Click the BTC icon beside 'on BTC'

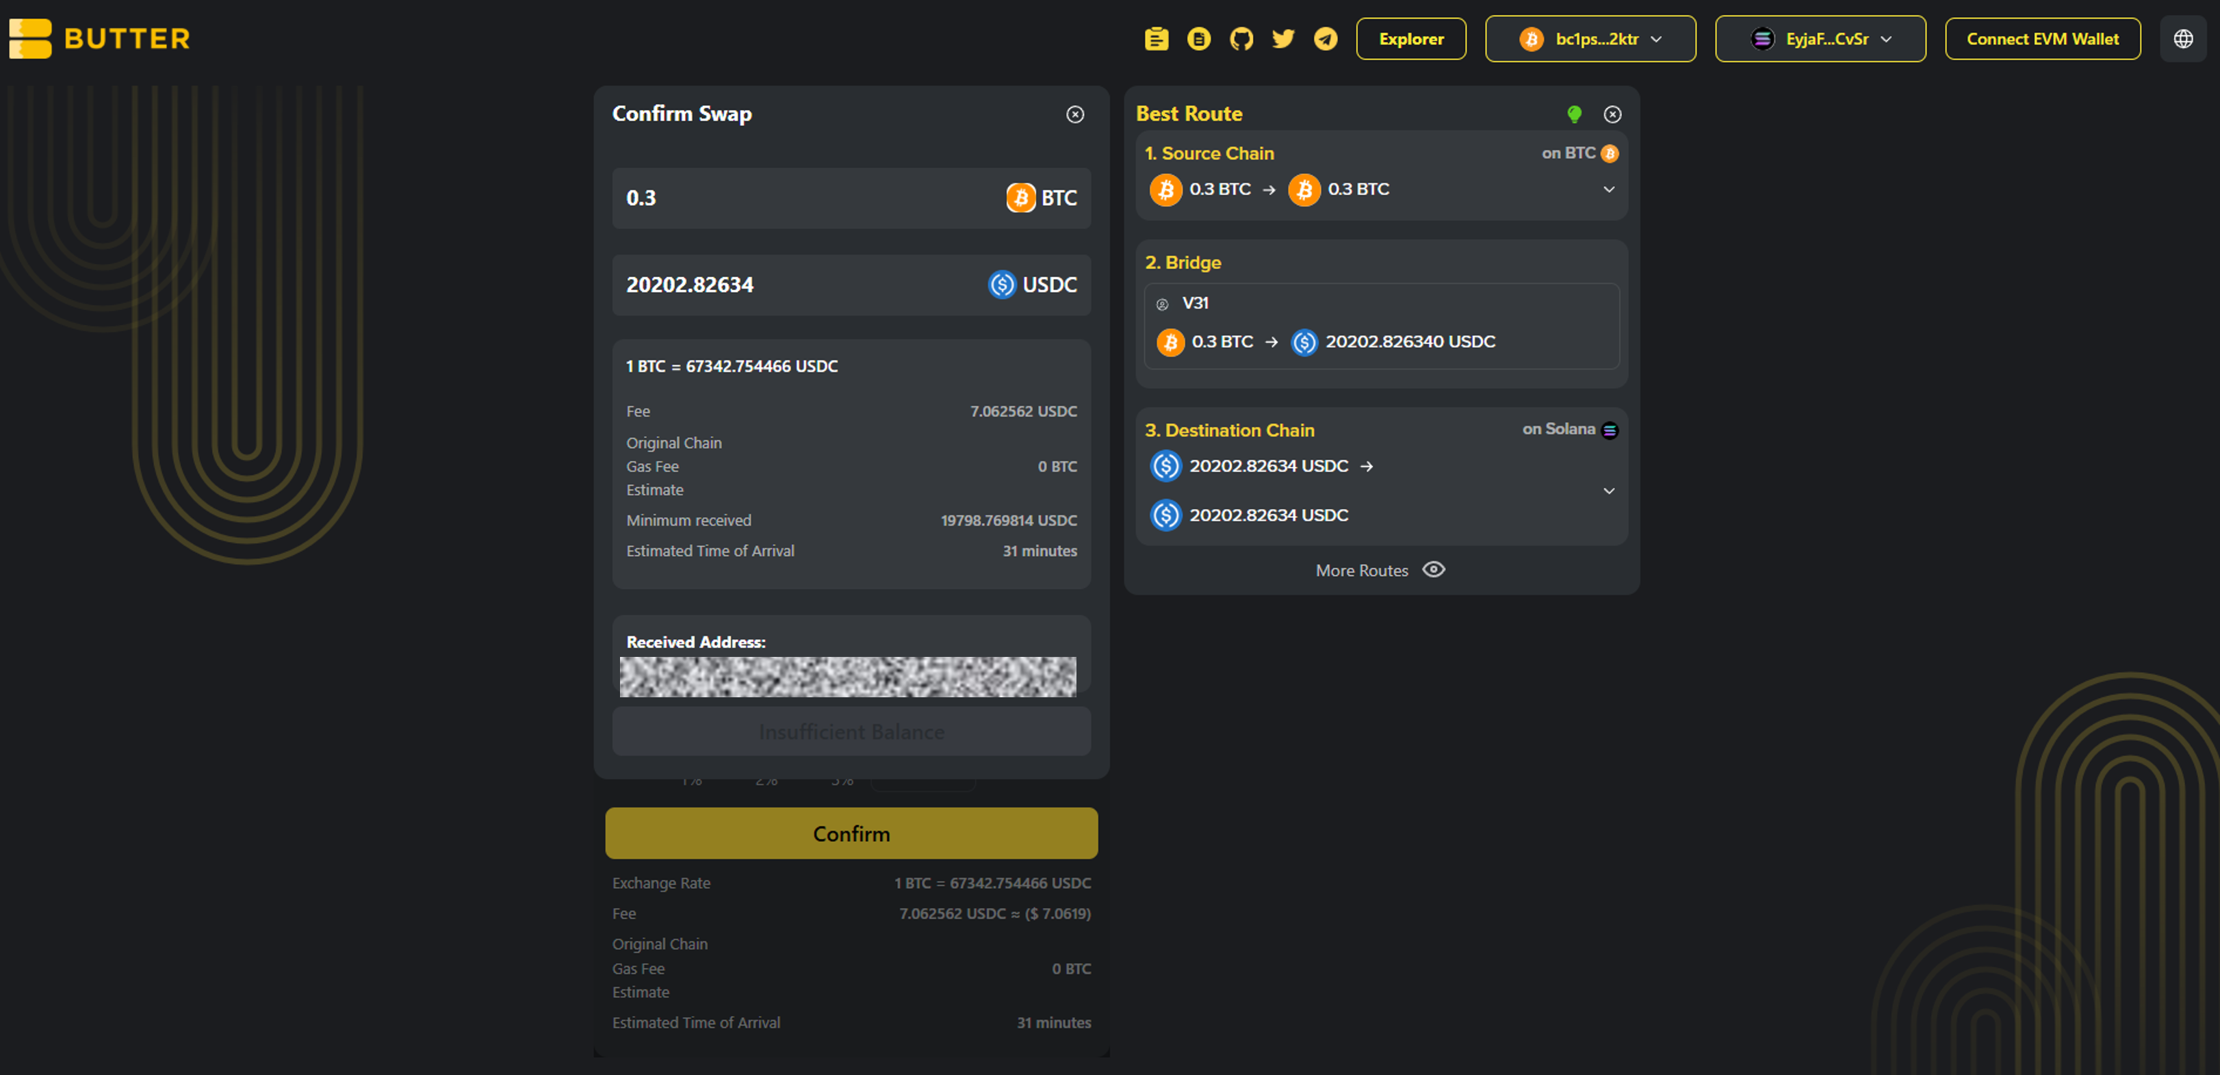click(1610, 153)
